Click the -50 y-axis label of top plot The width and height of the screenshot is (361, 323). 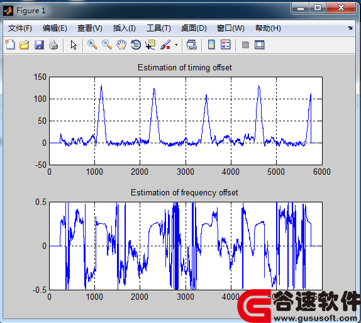pos(41,165)
